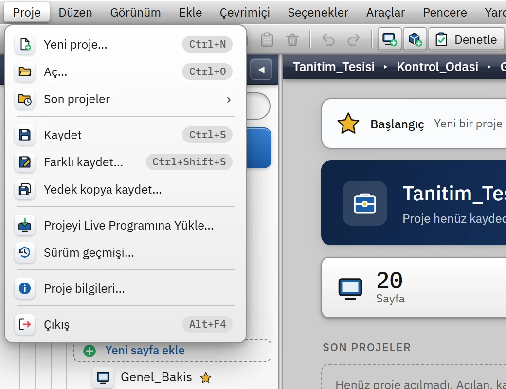Click the Denetle button

point(466,39)
